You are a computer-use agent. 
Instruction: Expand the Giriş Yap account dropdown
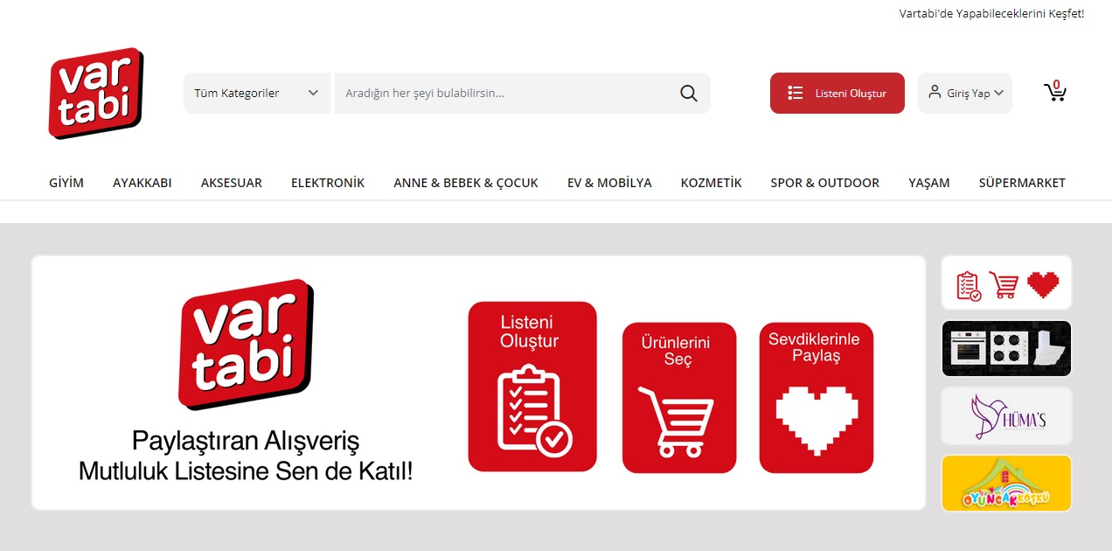pyautogui.click(x=965, y=93)
